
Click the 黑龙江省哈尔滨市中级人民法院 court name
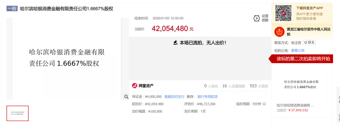tap(309, 32)
